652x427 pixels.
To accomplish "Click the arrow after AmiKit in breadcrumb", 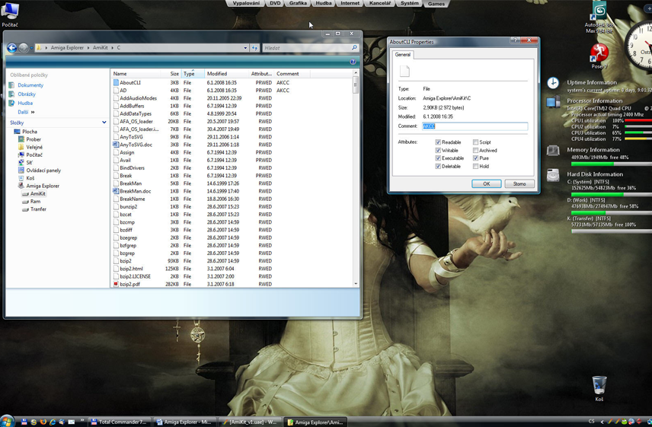I will [x=112, y=48].
